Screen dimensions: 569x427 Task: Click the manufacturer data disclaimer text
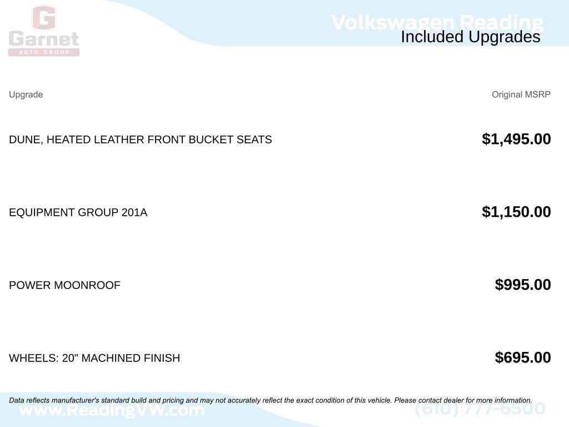point(200,400)
